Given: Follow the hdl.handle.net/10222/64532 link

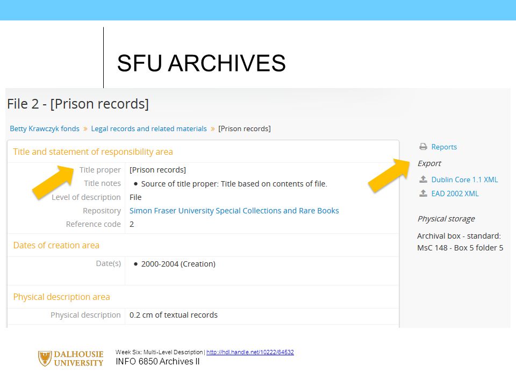Looking at the screenshot, I should [x=250, y=352].
